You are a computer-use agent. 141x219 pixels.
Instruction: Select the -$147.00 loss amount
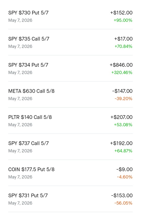pos(122,91)
